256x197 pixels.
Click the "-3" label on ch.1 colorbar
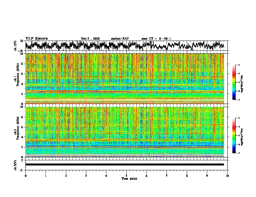(238, 65)
